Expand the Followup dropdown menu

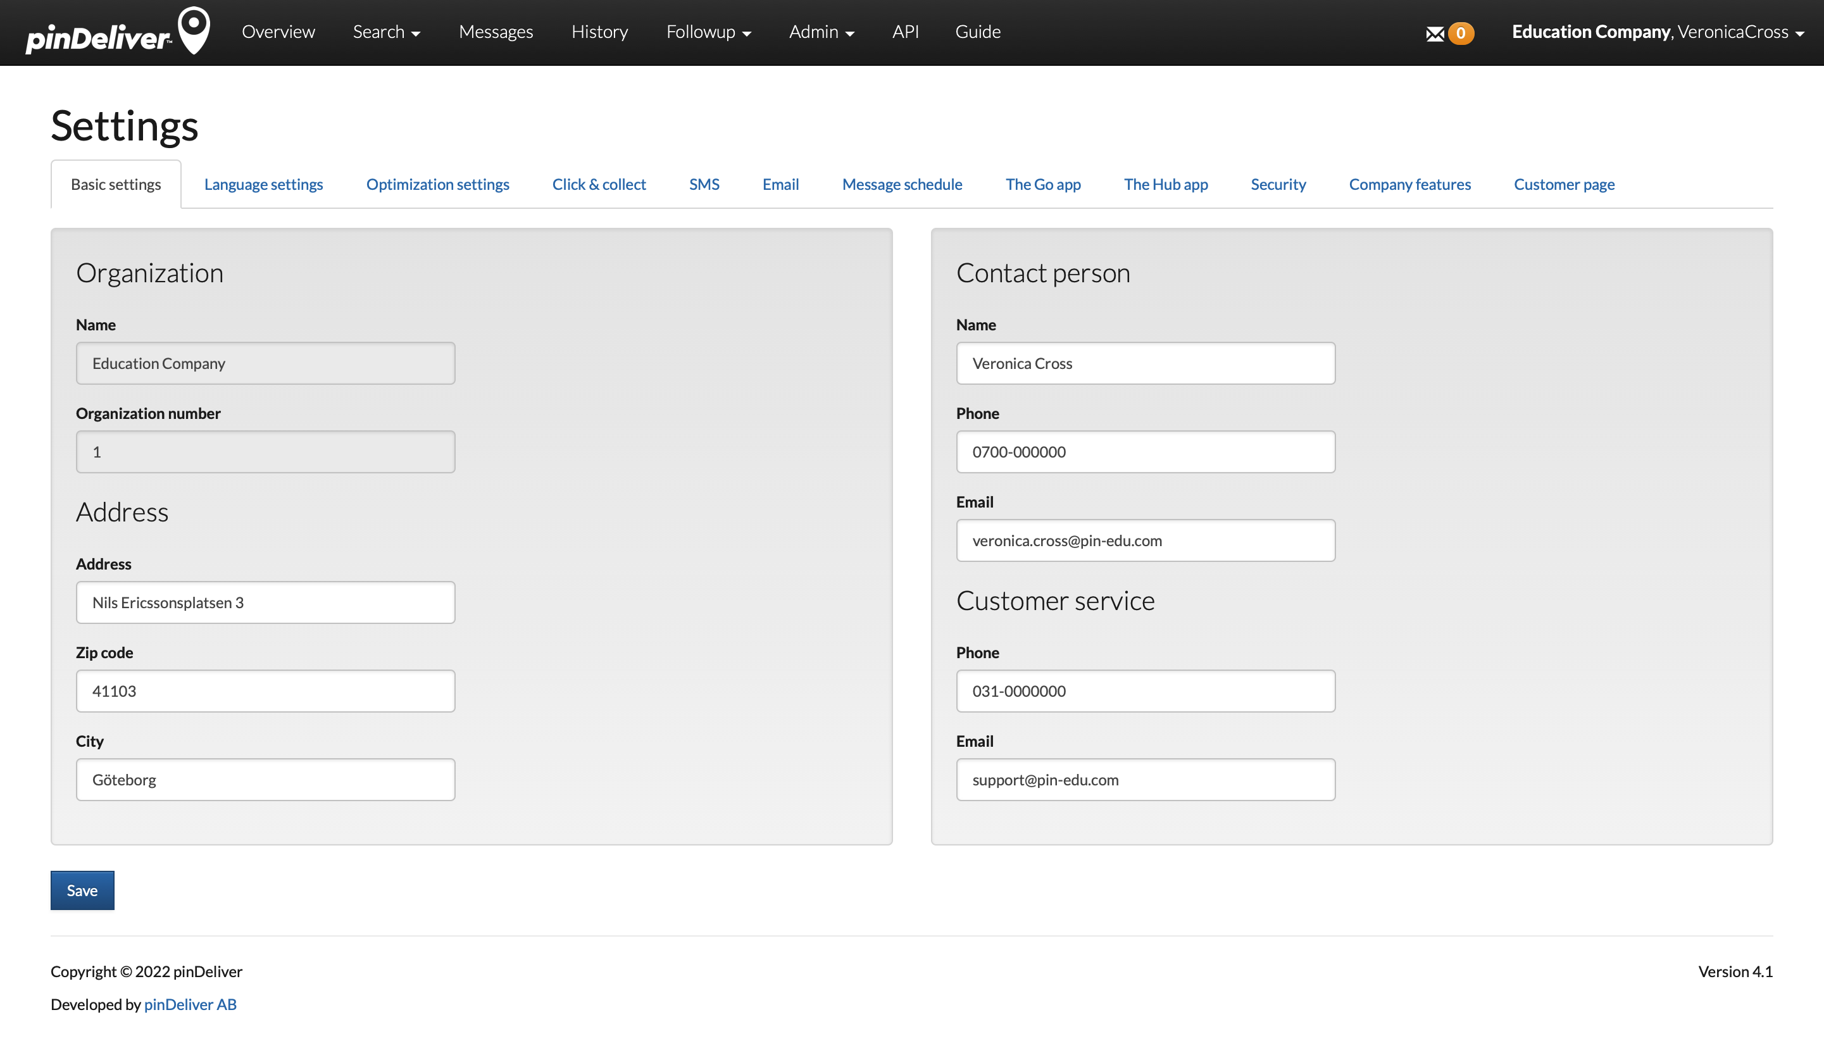tap(708, 32)
